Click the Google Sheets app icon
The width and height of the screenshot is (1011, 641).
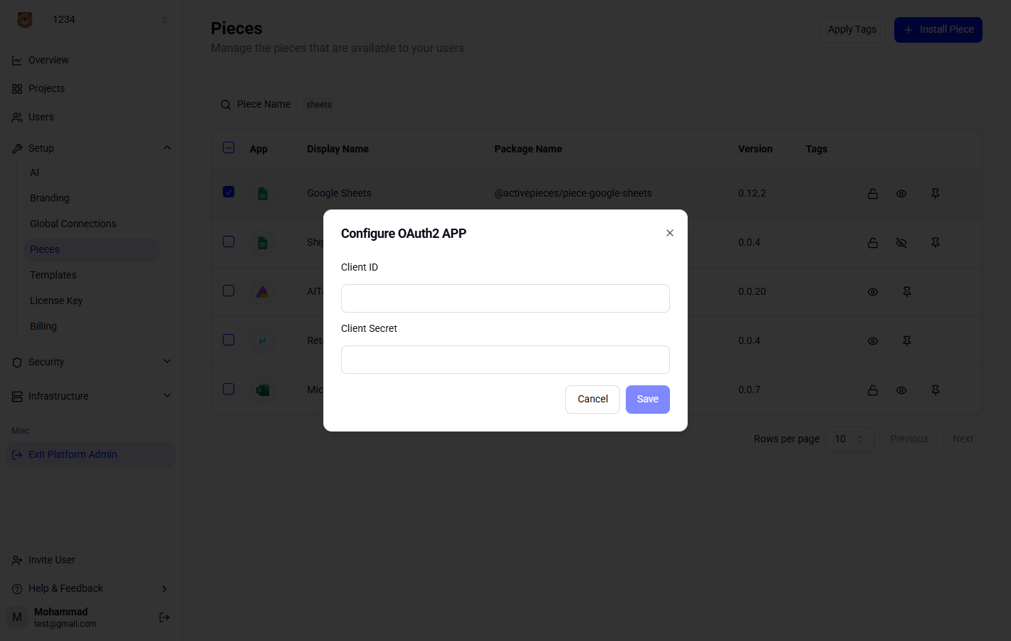tap(262, 192)
